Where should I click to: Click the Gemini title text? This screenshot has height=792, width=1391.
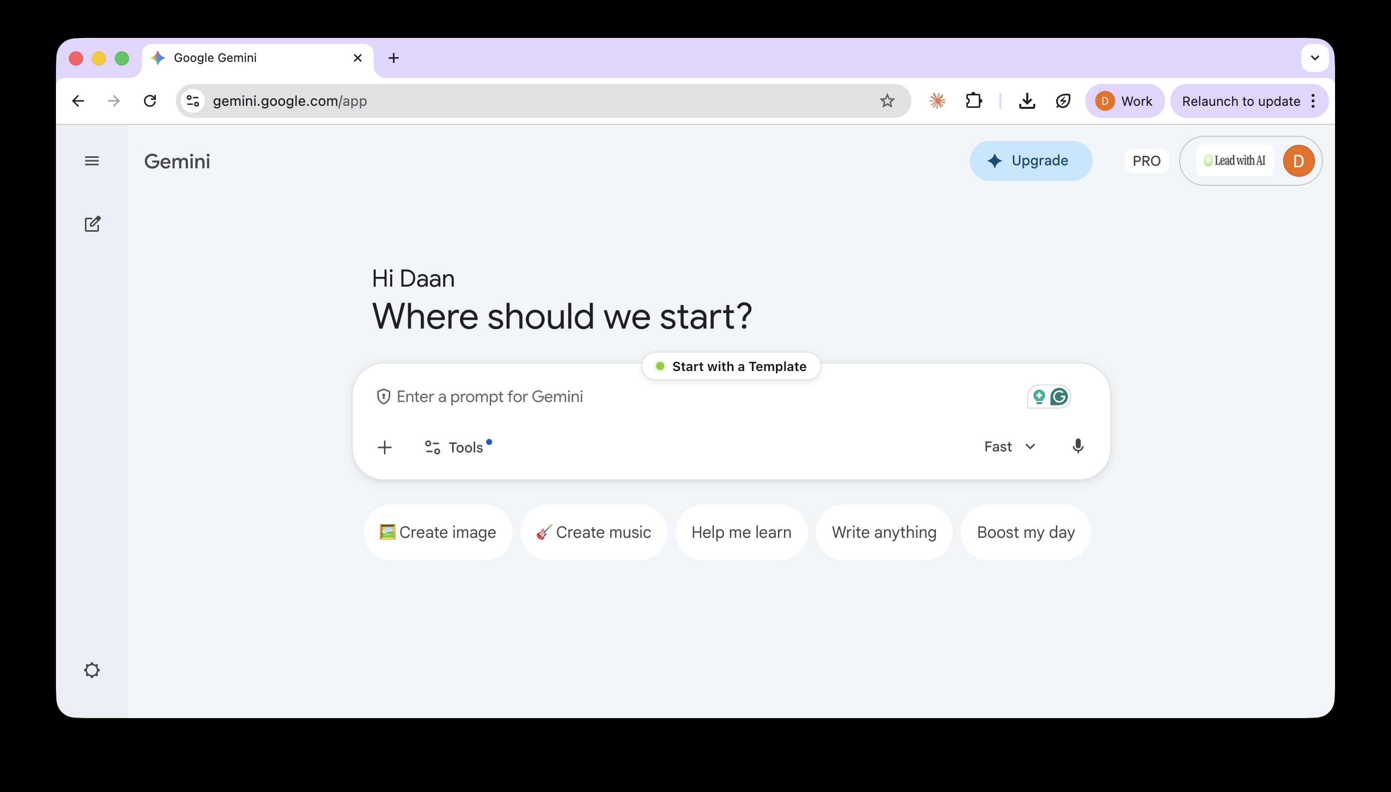(177, 162)
